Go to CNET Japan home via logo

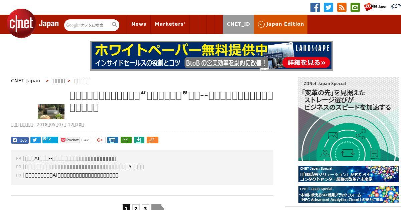[x=33, y=23]
